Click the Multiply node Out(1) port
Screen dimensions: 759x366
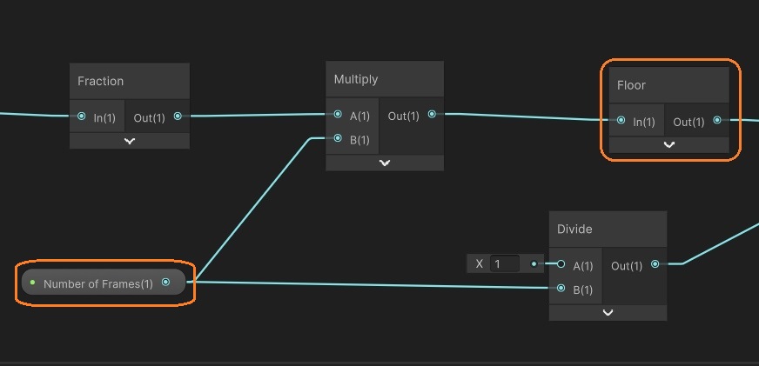click(x=432, y=115)
